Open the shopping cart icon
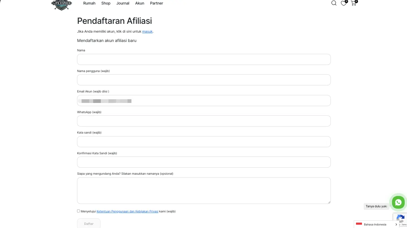This screenshot has width=407, height=228. [x=354, y=3]
